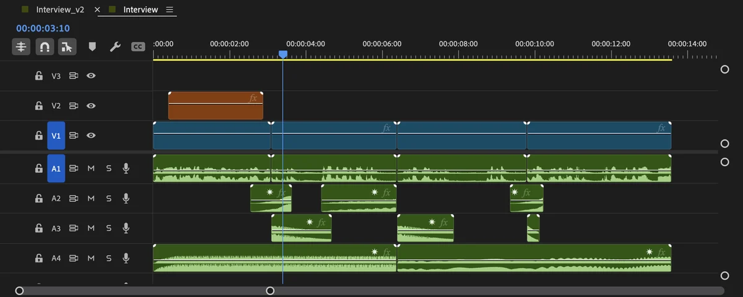Image resolution: width=743 pixels, height=297 pixels.
Task: Toggle lock on track A2
Action: pyautogui.click(x=38, y=198)
